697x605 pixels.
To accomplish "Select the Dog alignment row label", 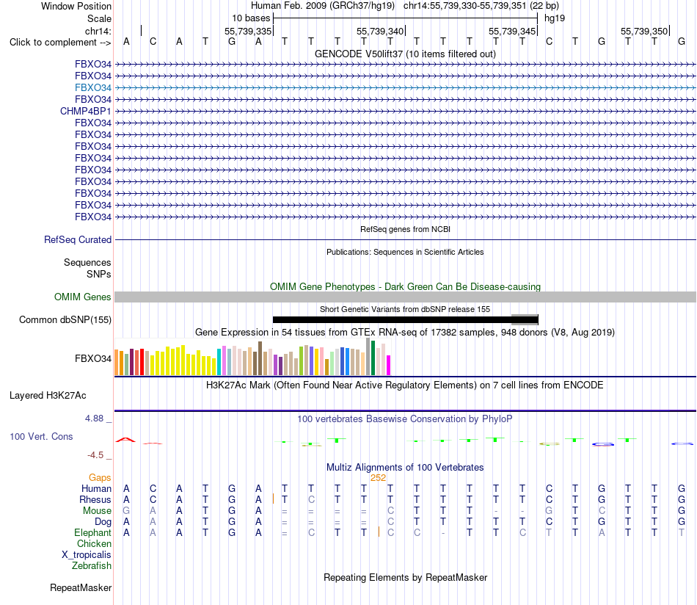I will (x=103, y=522).
